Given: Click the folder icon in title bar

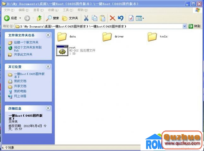Looking at the screenshot, I should (x=4, y=4).
